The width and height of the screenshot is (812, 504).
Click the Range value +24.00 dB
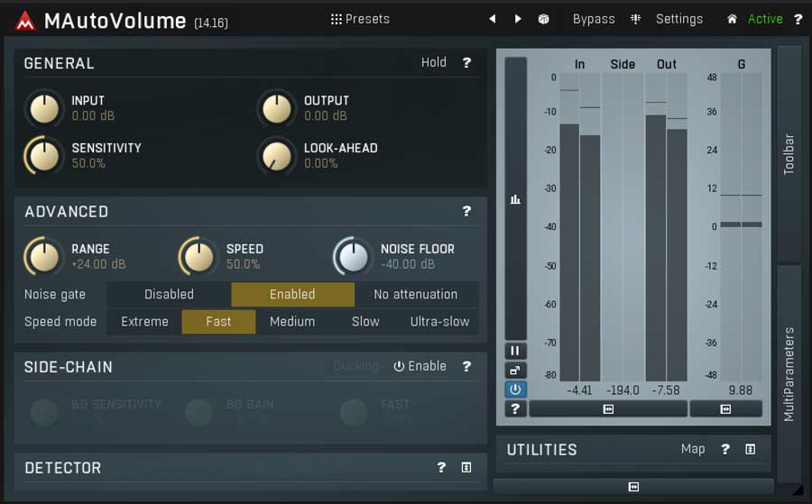click(99, 264)
